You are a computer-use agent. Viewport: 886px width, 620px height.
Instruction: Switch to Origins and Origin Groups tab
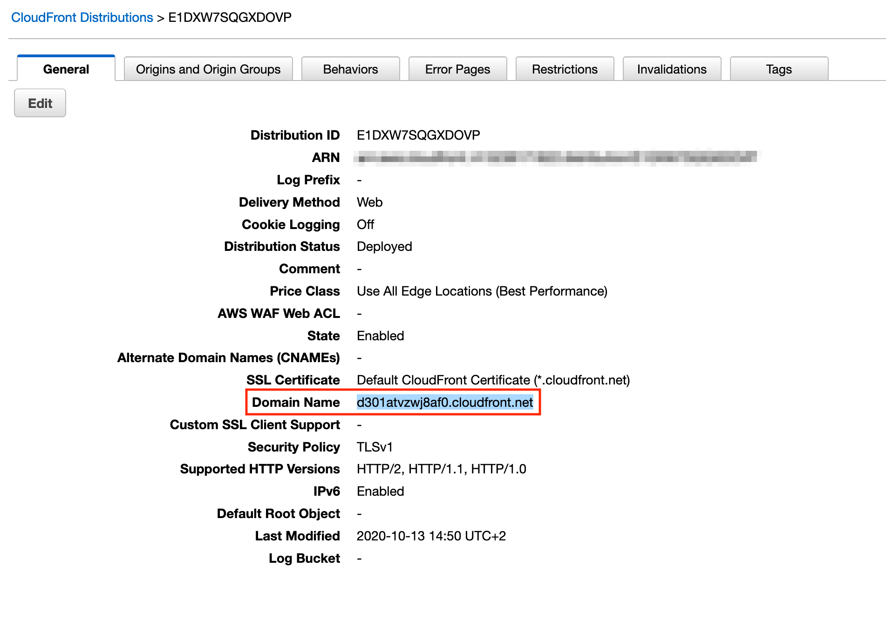208,69
